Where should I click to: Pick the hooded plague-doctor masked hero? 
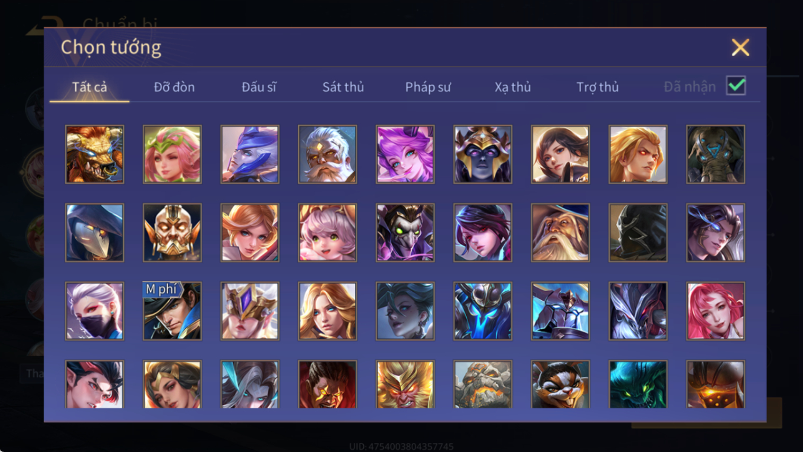[94, 232]
